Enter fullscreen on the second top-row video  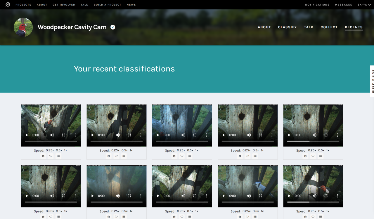click(x=129, y=135)
